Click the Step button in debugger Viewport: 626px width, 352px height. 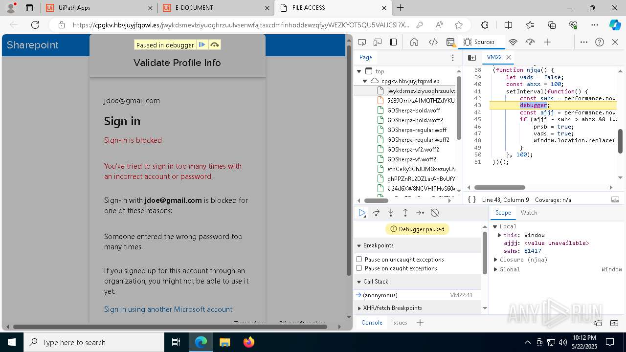tap(420, 213)
